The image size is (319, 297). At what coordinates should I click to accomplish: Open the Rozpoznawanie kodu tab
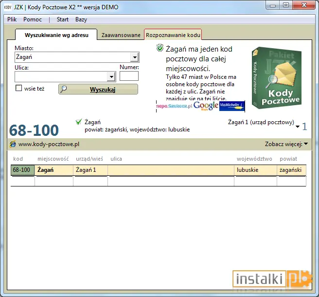pos(173,35)
